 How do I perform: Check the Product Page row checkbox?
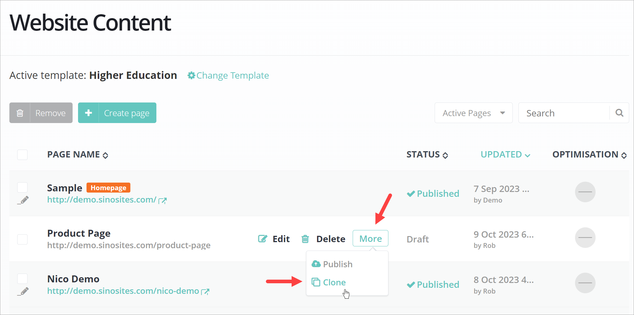(22, 239)
